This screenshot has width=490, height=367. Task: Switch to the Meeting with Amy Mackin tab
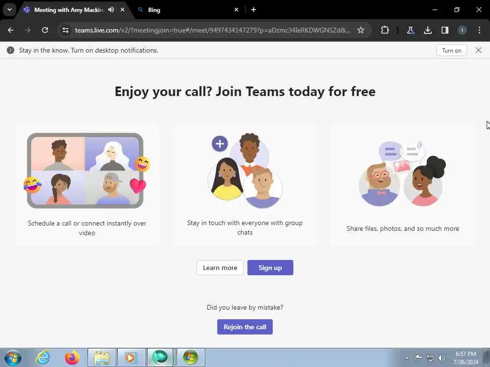[69, 10]
